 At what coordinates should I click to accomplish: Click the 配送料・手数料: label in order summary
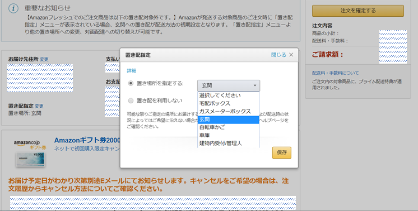coord(330,41)
